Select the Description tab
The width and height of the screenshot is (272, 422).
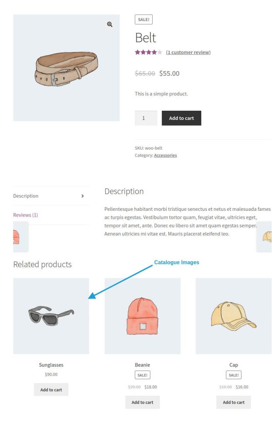pyautogui.click(x=26, y=196)
